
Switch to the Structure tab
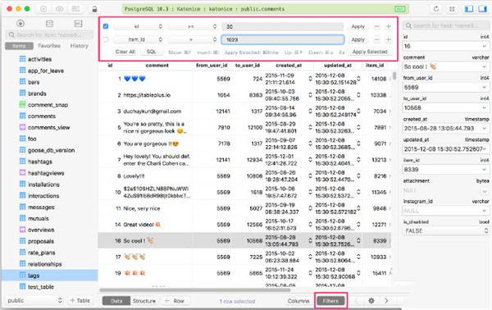(144, 301)
